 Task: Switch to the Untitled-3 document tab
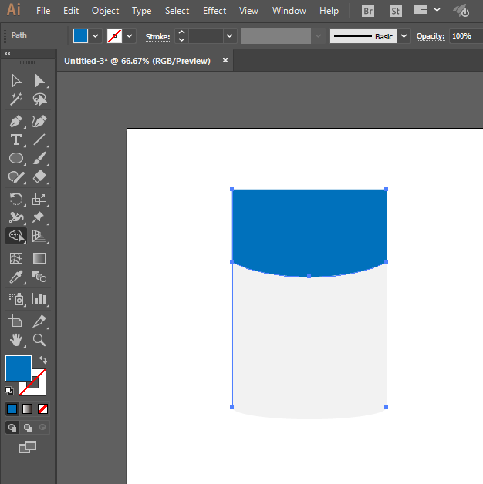[x=137, y=61]
